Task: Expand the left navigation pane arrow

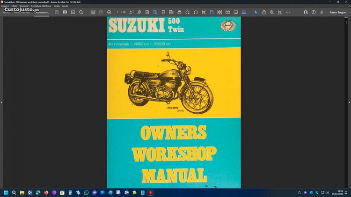Action: [x=2, y=102]
